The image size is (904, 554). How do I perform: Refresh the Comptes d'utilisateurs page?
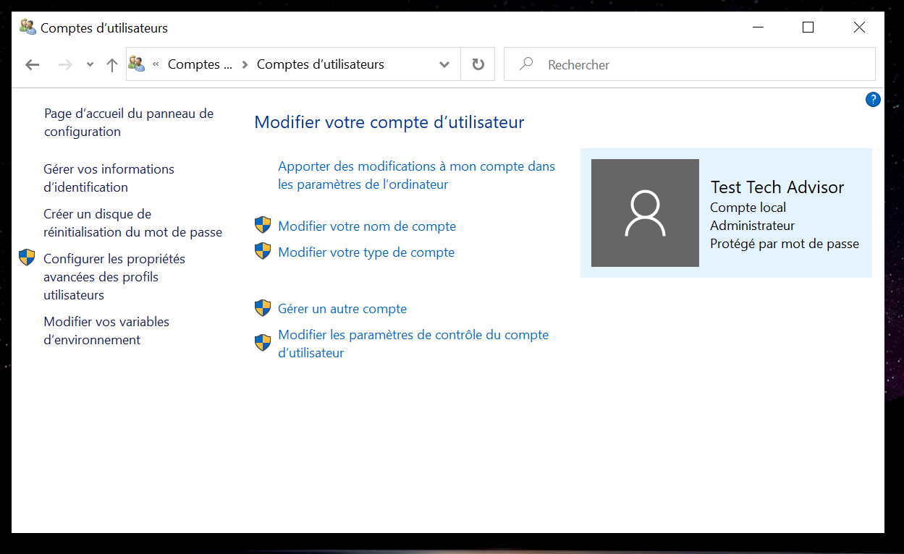[x=478, y=64]
